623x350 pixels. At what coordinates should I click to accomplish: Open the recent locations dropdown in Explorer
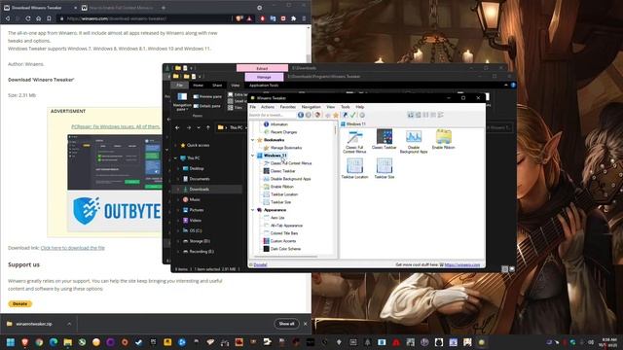[199, 127]
